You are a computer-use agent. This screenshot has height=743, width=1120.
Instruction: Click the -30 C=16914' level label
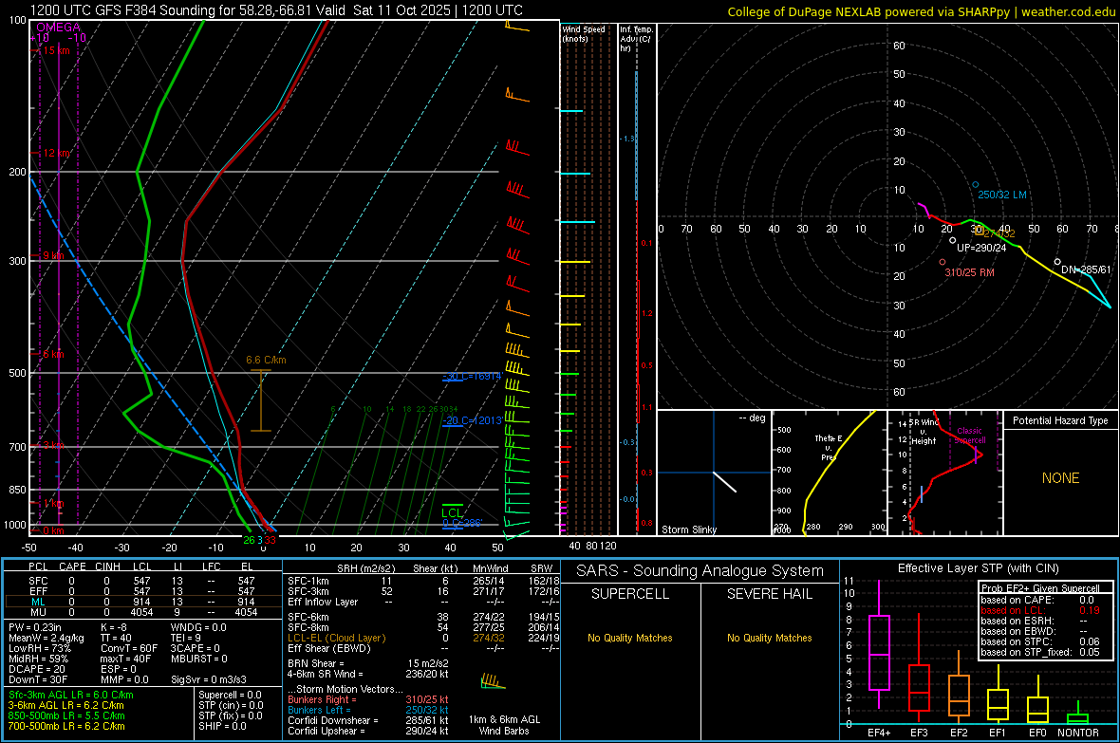click(472, 376)
